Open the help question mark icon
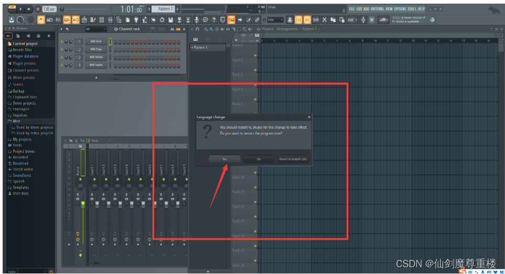Image resolution: width=505 pixels, height=274 pixels. pyautogui.click(x=214, y=19)
